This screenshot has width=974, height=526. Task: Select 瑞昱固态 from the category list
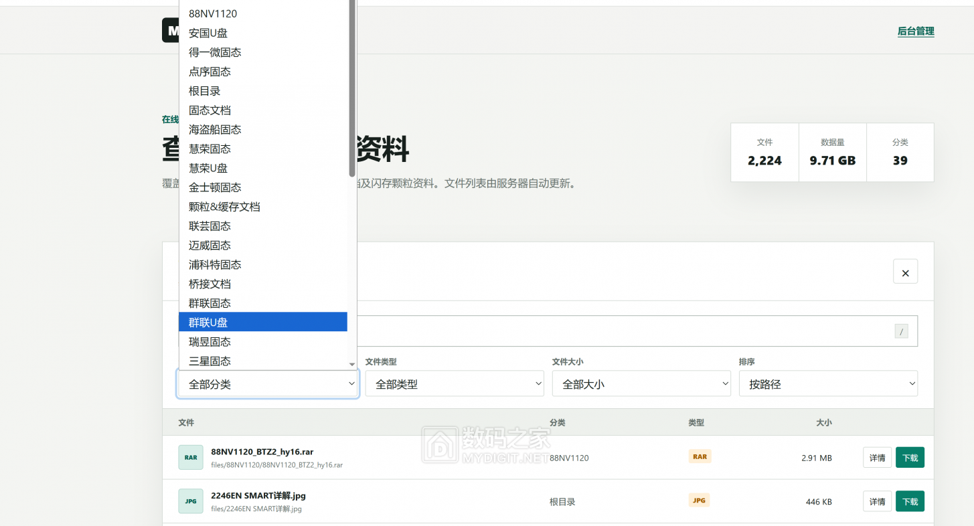point(262,342)
